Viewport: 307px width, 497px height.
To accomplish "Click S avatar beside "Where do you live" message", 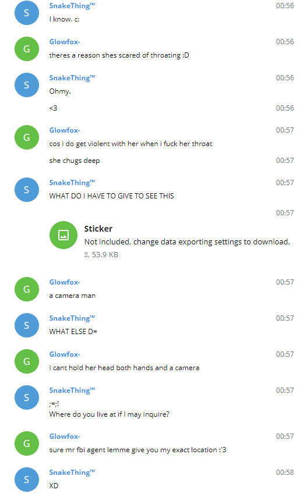I will (27, 397).
